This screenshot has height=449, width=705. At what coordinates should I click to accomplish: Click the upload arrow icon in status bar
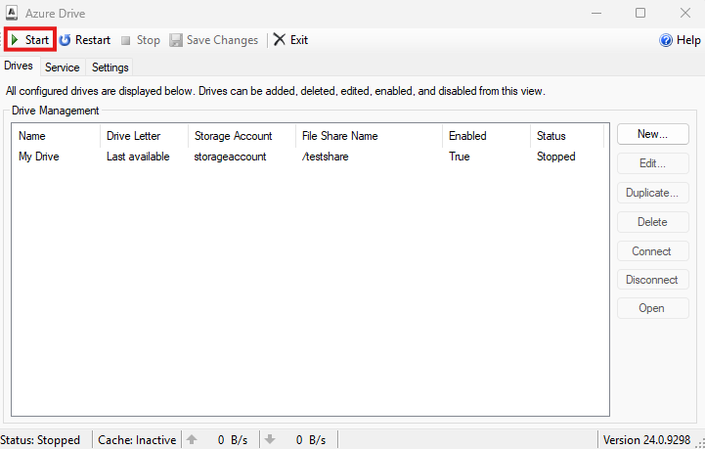click(192, 439)
